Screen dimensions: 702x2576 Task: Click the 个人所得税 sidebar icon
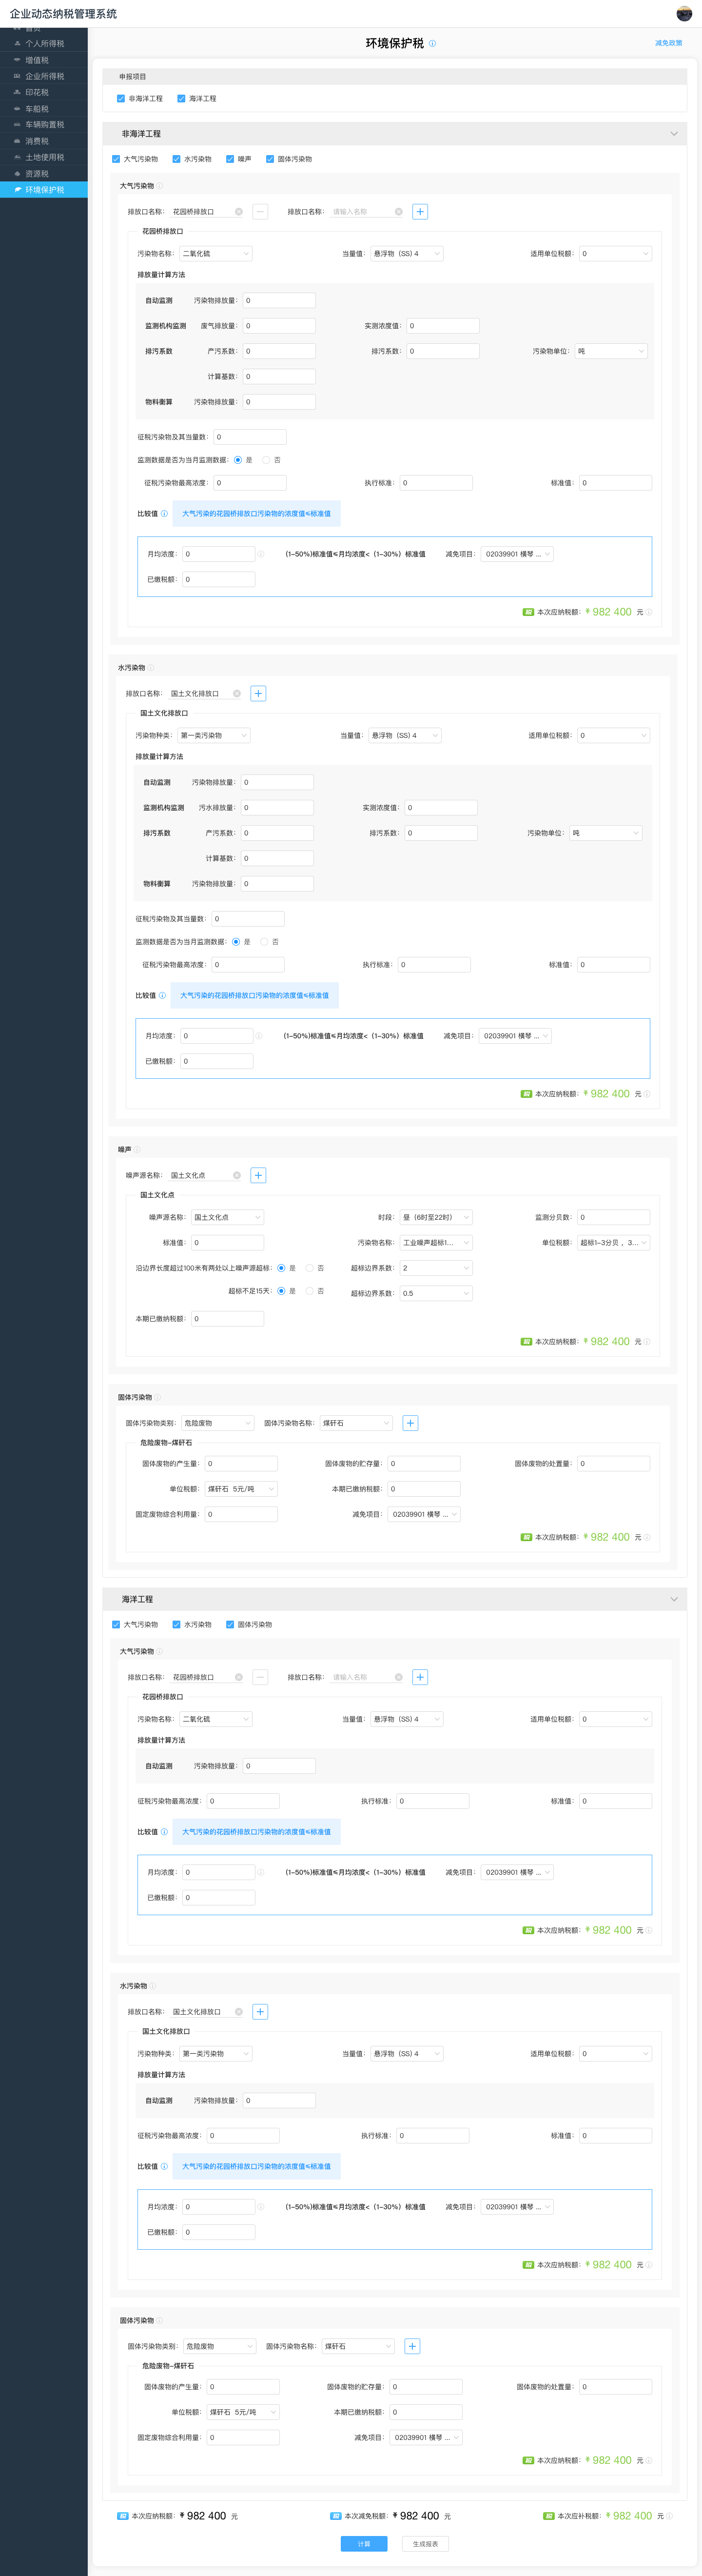point(17,44)
